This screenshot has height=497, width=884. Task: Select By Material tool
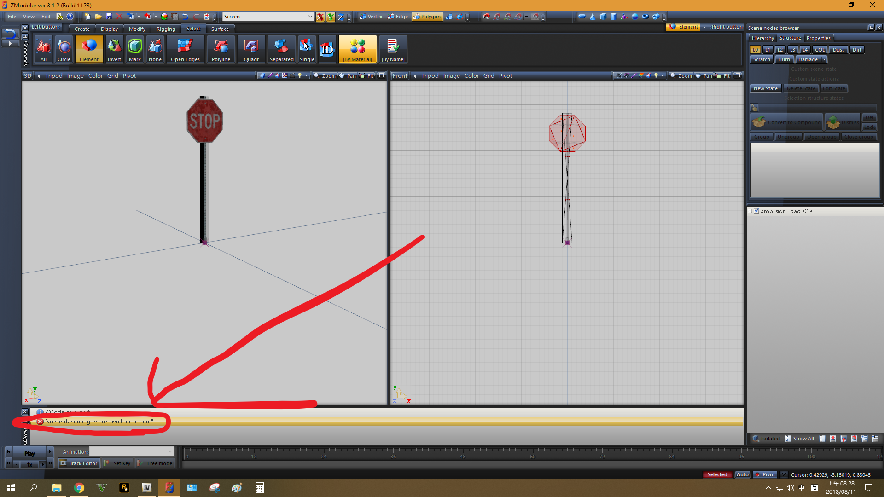pos(357,50)
